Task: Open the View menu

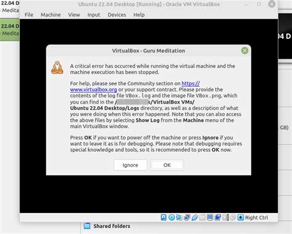Action: [x=74, y=15]
